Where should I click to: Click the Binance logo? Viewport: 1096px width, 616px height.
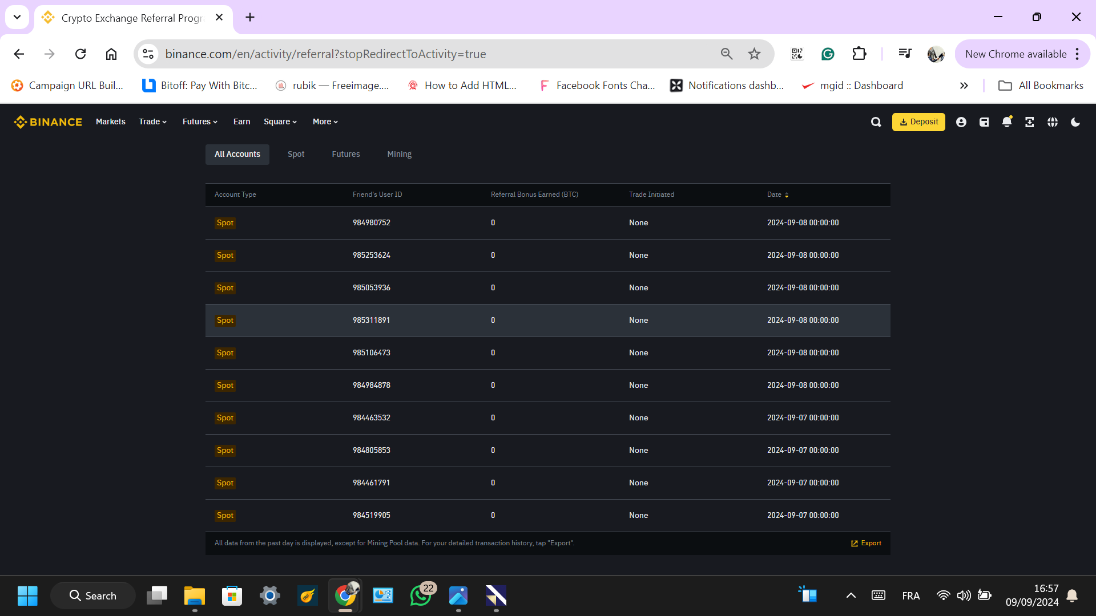[x=48, y=122]
